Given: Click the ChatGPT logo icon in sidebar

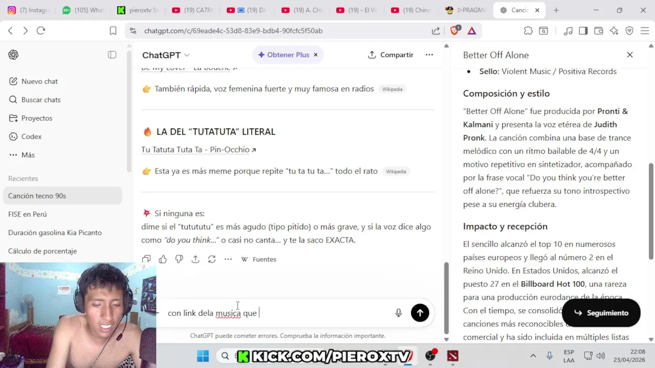Looking at the screenshot, I should [x=13, y=55].
